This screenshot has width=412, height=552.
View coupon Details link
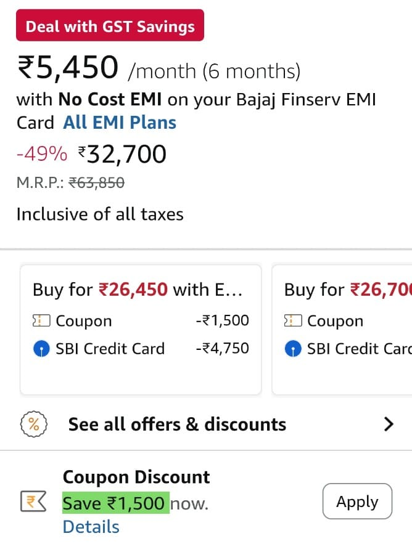pos(91,527)
